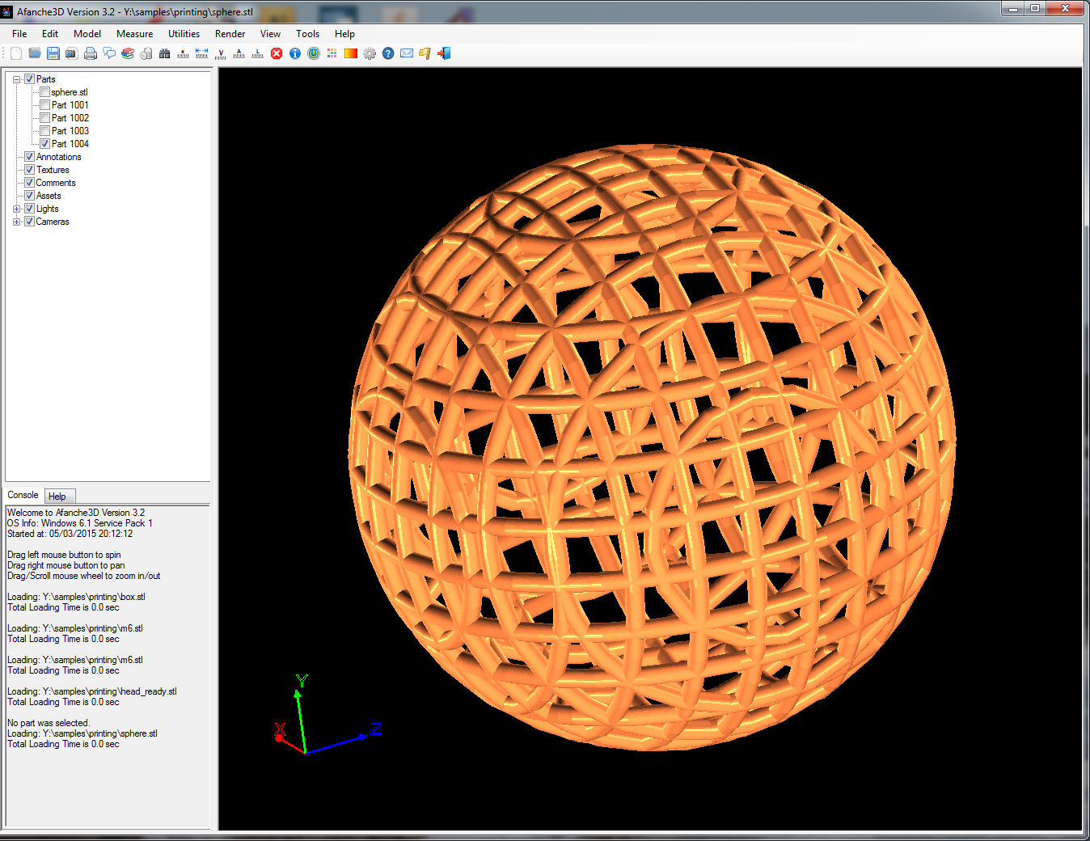Enable the sphere.stl checkbox
The width and height of the screenshot is (1090, 841).
45,92
